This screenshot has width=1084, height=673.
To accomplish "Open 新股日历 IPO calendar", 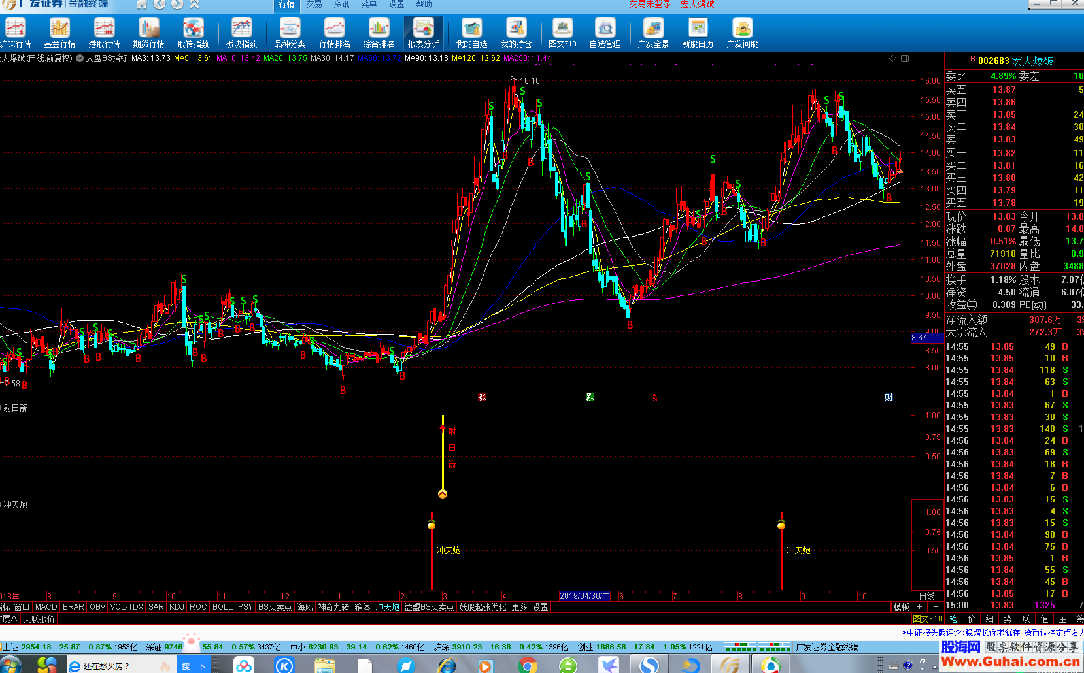I will [698, 33].
